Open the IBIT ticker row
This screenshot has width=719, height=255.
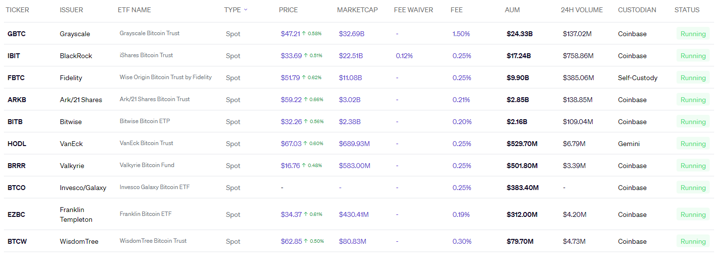coord(14,56)
